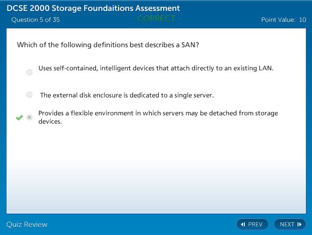Click the green checkmark beside the third answer
The width and height of the screenshot is (312, 235).
[x=19, y=117]
